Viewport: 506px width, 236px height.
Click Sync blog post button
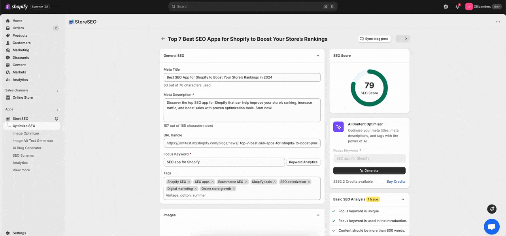pos(374,39)
